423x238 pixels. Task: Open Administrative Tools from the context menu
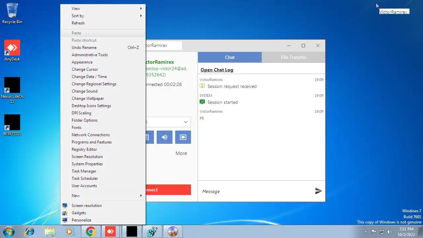pos(103,55)
